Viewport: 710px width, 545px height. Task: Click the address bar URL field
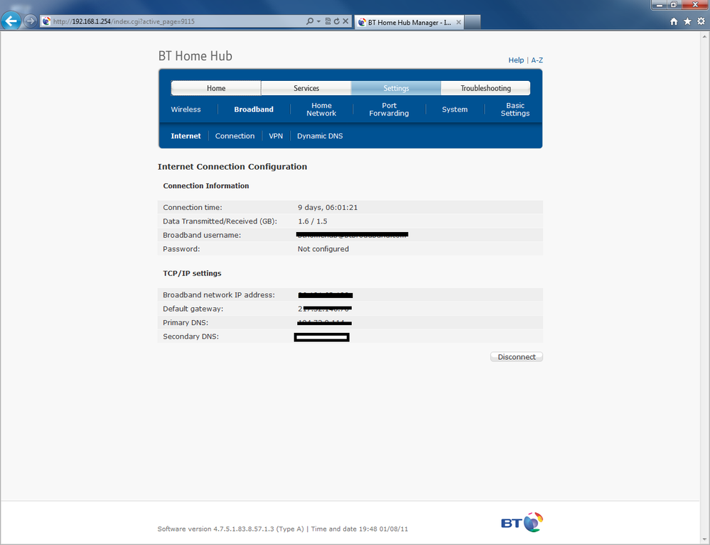point(178,21)
